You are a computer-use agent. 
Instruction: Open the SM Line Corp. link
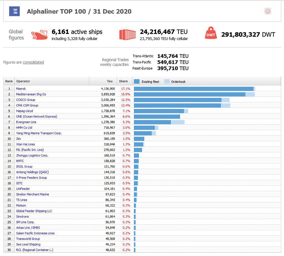25,222
